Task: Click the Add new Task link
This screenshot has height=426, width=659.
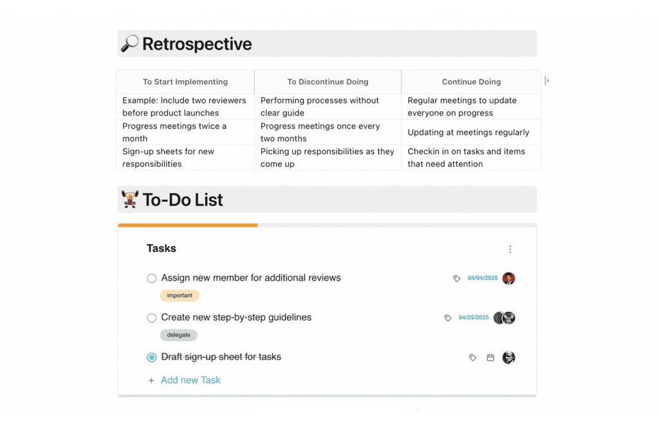Action: click(x=190, y=380)
